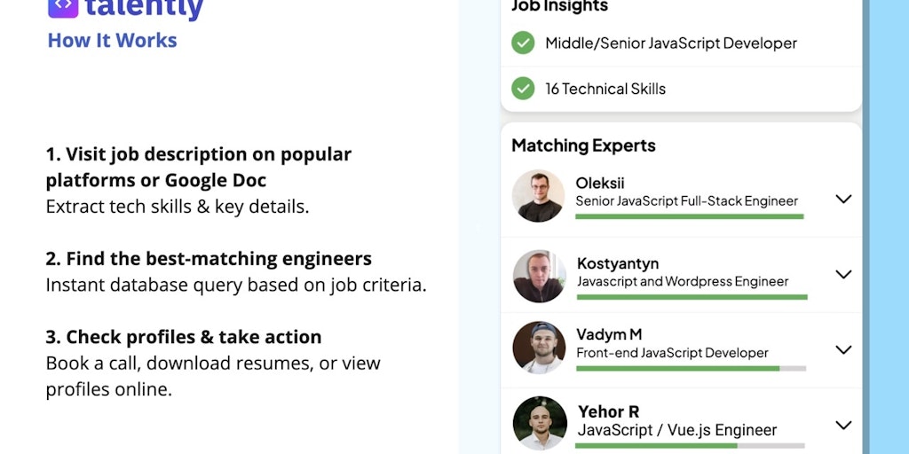Click the talently brand name text
Viewport: 909px width, 454px height.
145,8
